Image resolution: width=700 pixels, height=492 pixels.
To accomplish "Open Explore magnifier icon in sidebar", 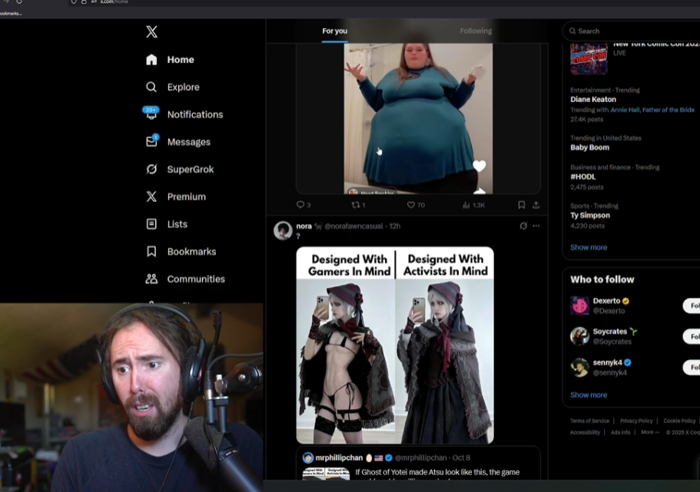I will 151,87.
